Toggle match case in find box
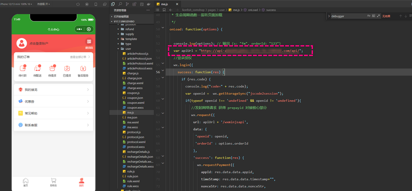The width and height of the screenshot is (412, 191). pyautogui.click(x=369, y=16)
